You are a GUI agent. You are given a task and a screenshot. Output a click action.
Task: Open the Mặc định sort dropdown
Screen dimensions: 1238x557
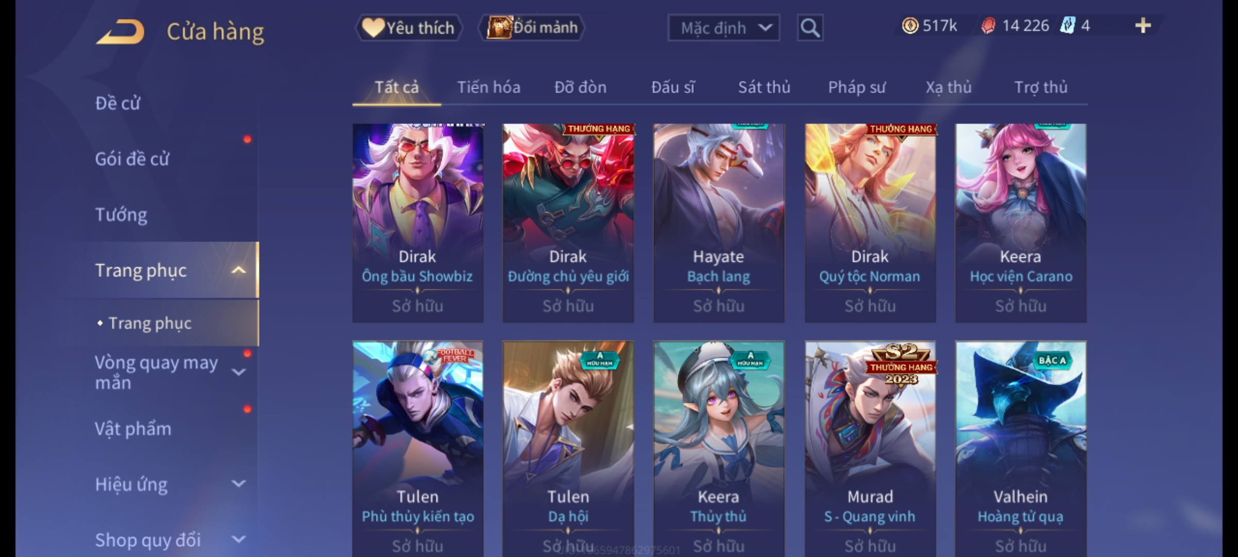click(x=724, y=28)
